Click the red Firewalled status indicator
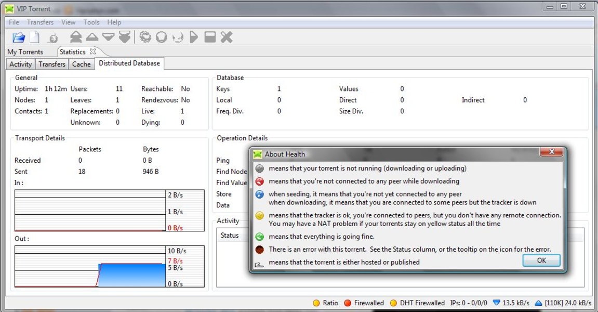Screen dimensions: 598x312 click(x=364, y=303)
